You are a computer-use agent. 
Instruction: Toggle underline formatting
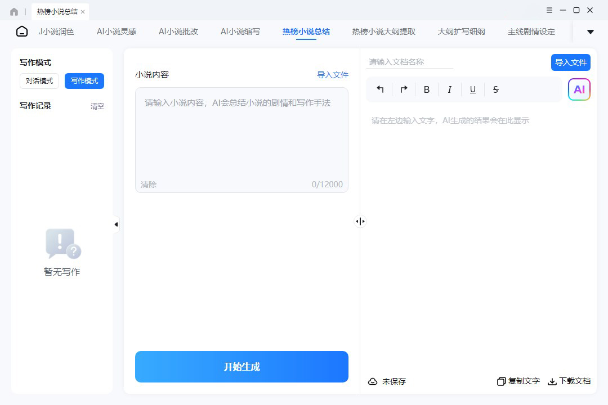[473, 89]
